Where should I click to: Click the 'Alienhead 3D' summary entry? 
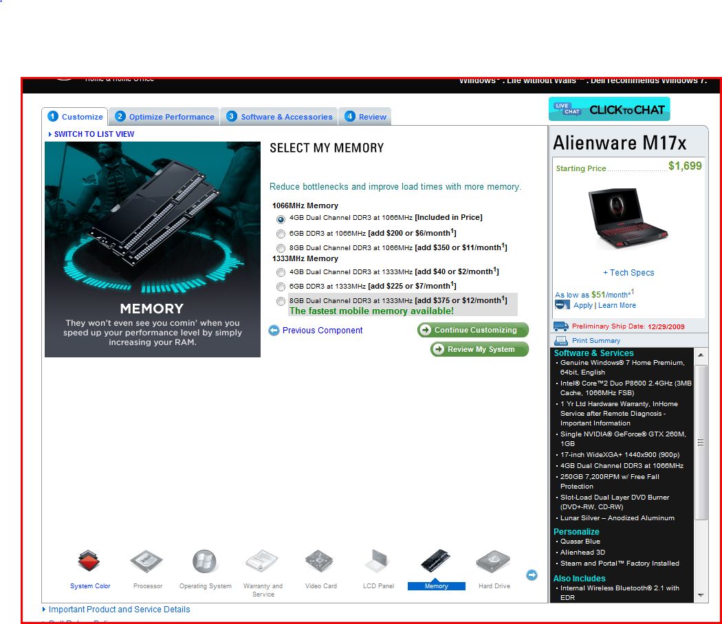582,553
